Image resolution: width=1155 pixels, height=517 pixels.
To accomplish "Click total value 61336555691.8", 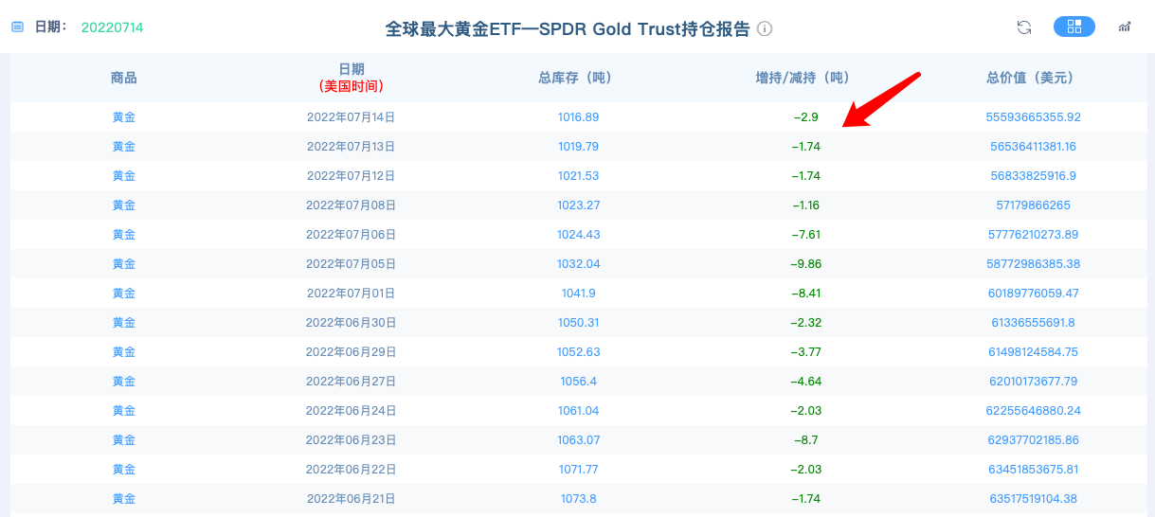I will tap(1033, 323).
